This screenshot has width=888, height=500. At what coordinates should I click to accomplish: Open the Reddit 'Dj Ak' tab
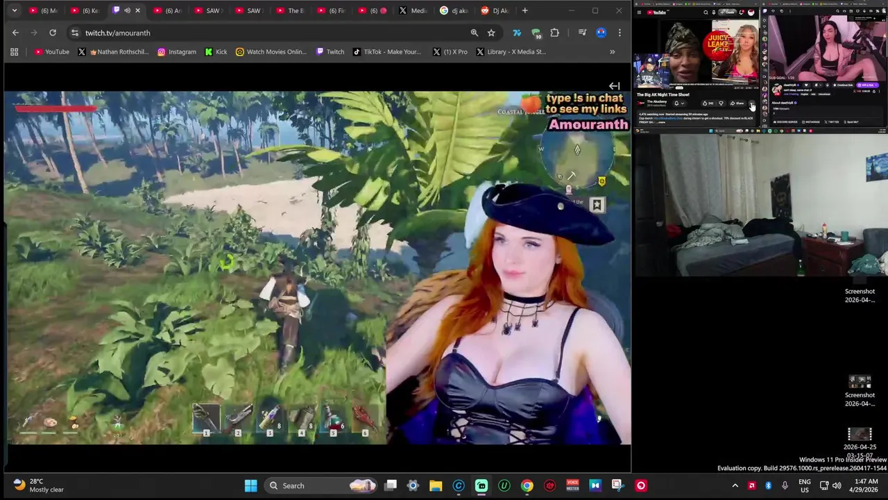point(495,10)
